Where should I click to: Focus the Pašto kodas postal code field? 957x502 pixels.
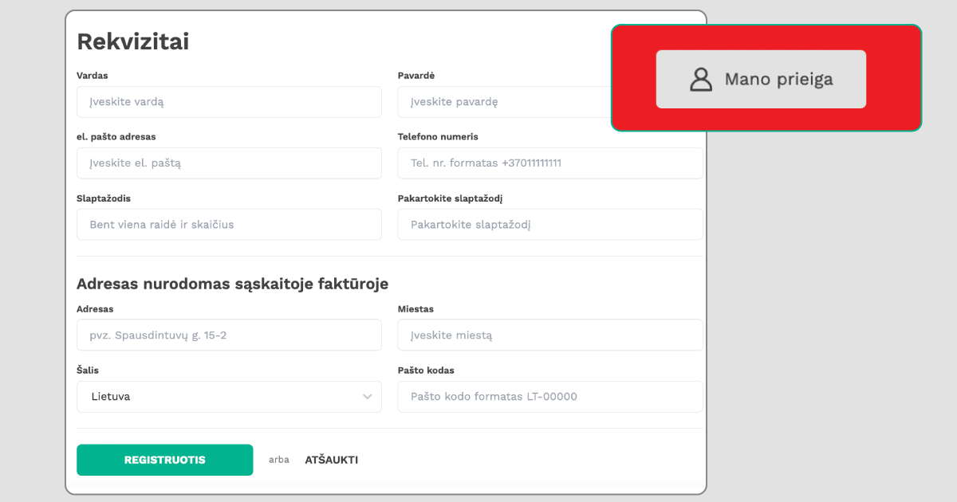tap(550, 397)
